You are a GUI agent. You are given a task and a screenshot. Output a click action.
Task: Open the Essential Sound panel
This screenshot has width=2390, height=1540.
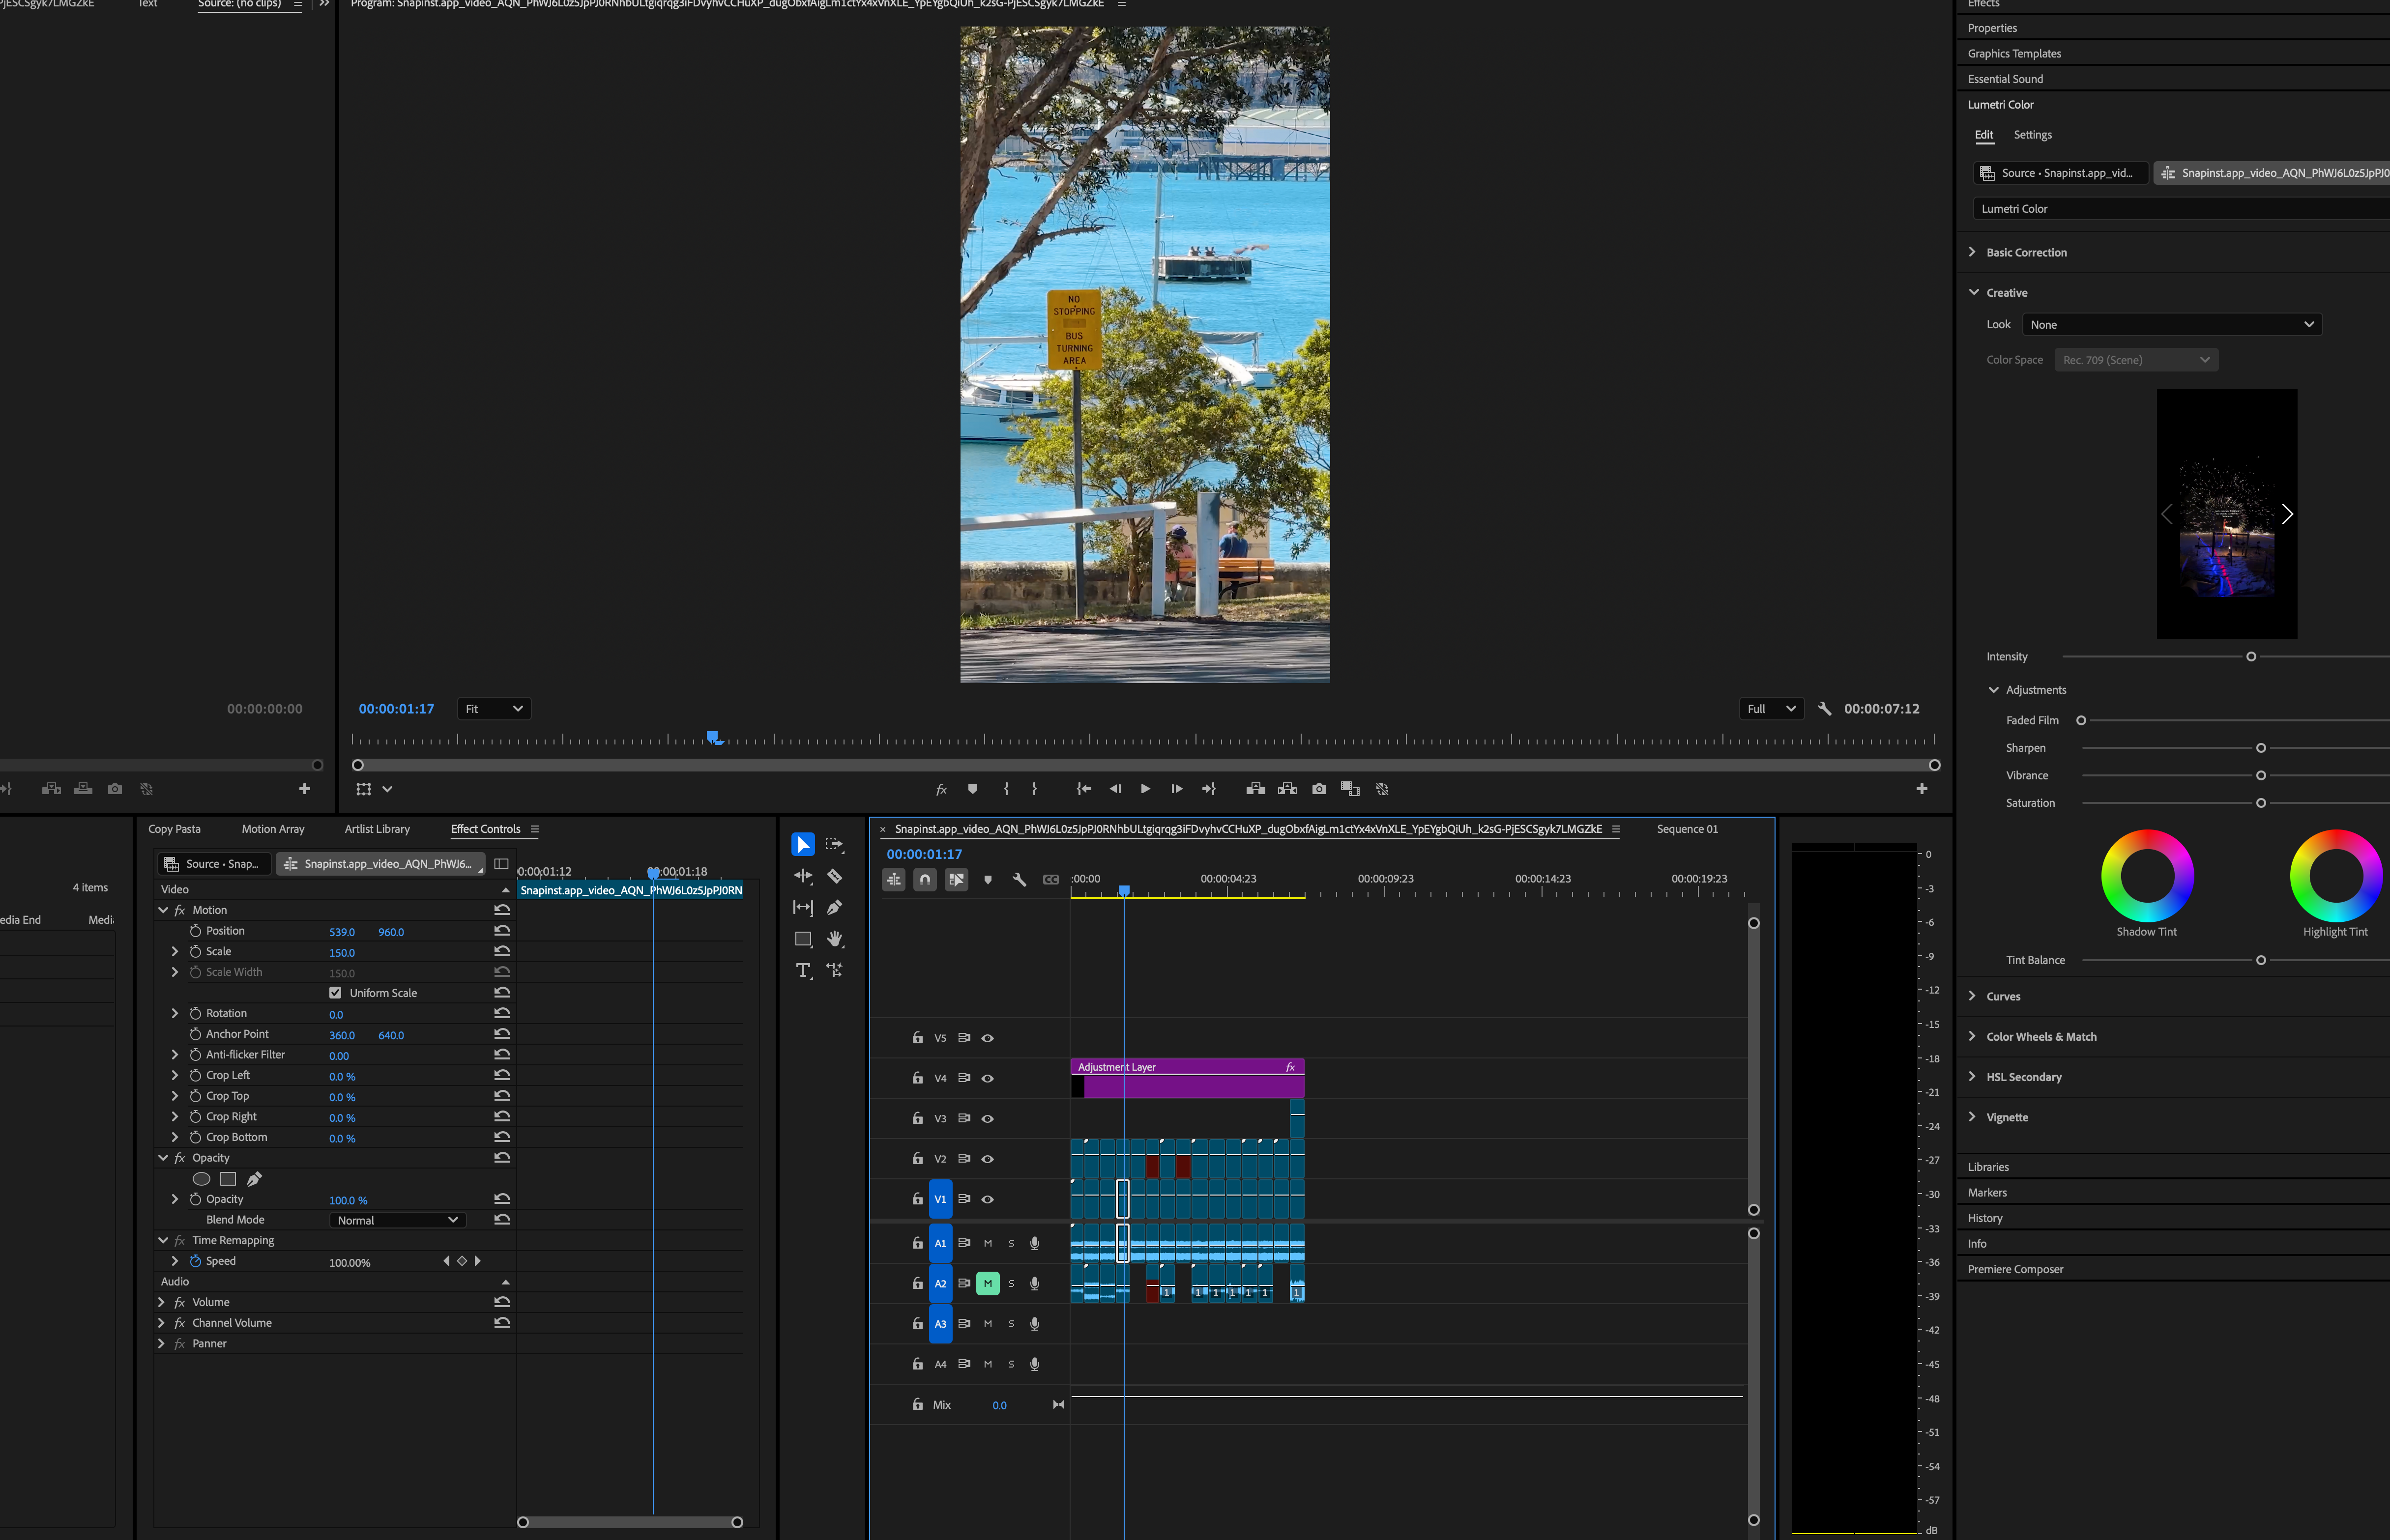pyautogui.click(x=2005, y=79)
